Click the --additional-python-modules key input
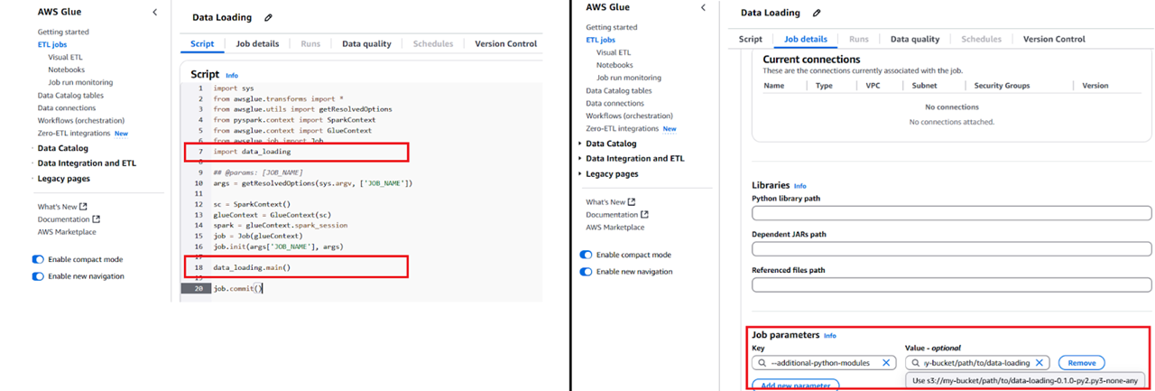 (x=823, y=362)
